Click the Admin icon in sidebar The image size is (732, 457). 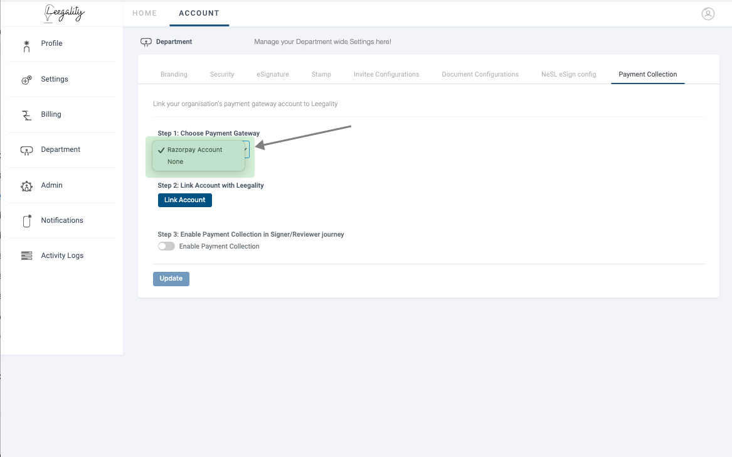[26, 186]
